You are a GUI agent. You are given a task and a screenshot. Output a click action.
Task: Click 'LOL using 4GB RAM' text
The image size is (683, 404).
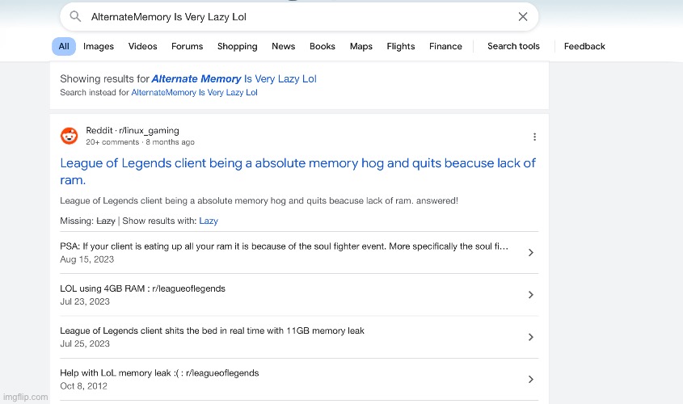click(x=142, y=288)
